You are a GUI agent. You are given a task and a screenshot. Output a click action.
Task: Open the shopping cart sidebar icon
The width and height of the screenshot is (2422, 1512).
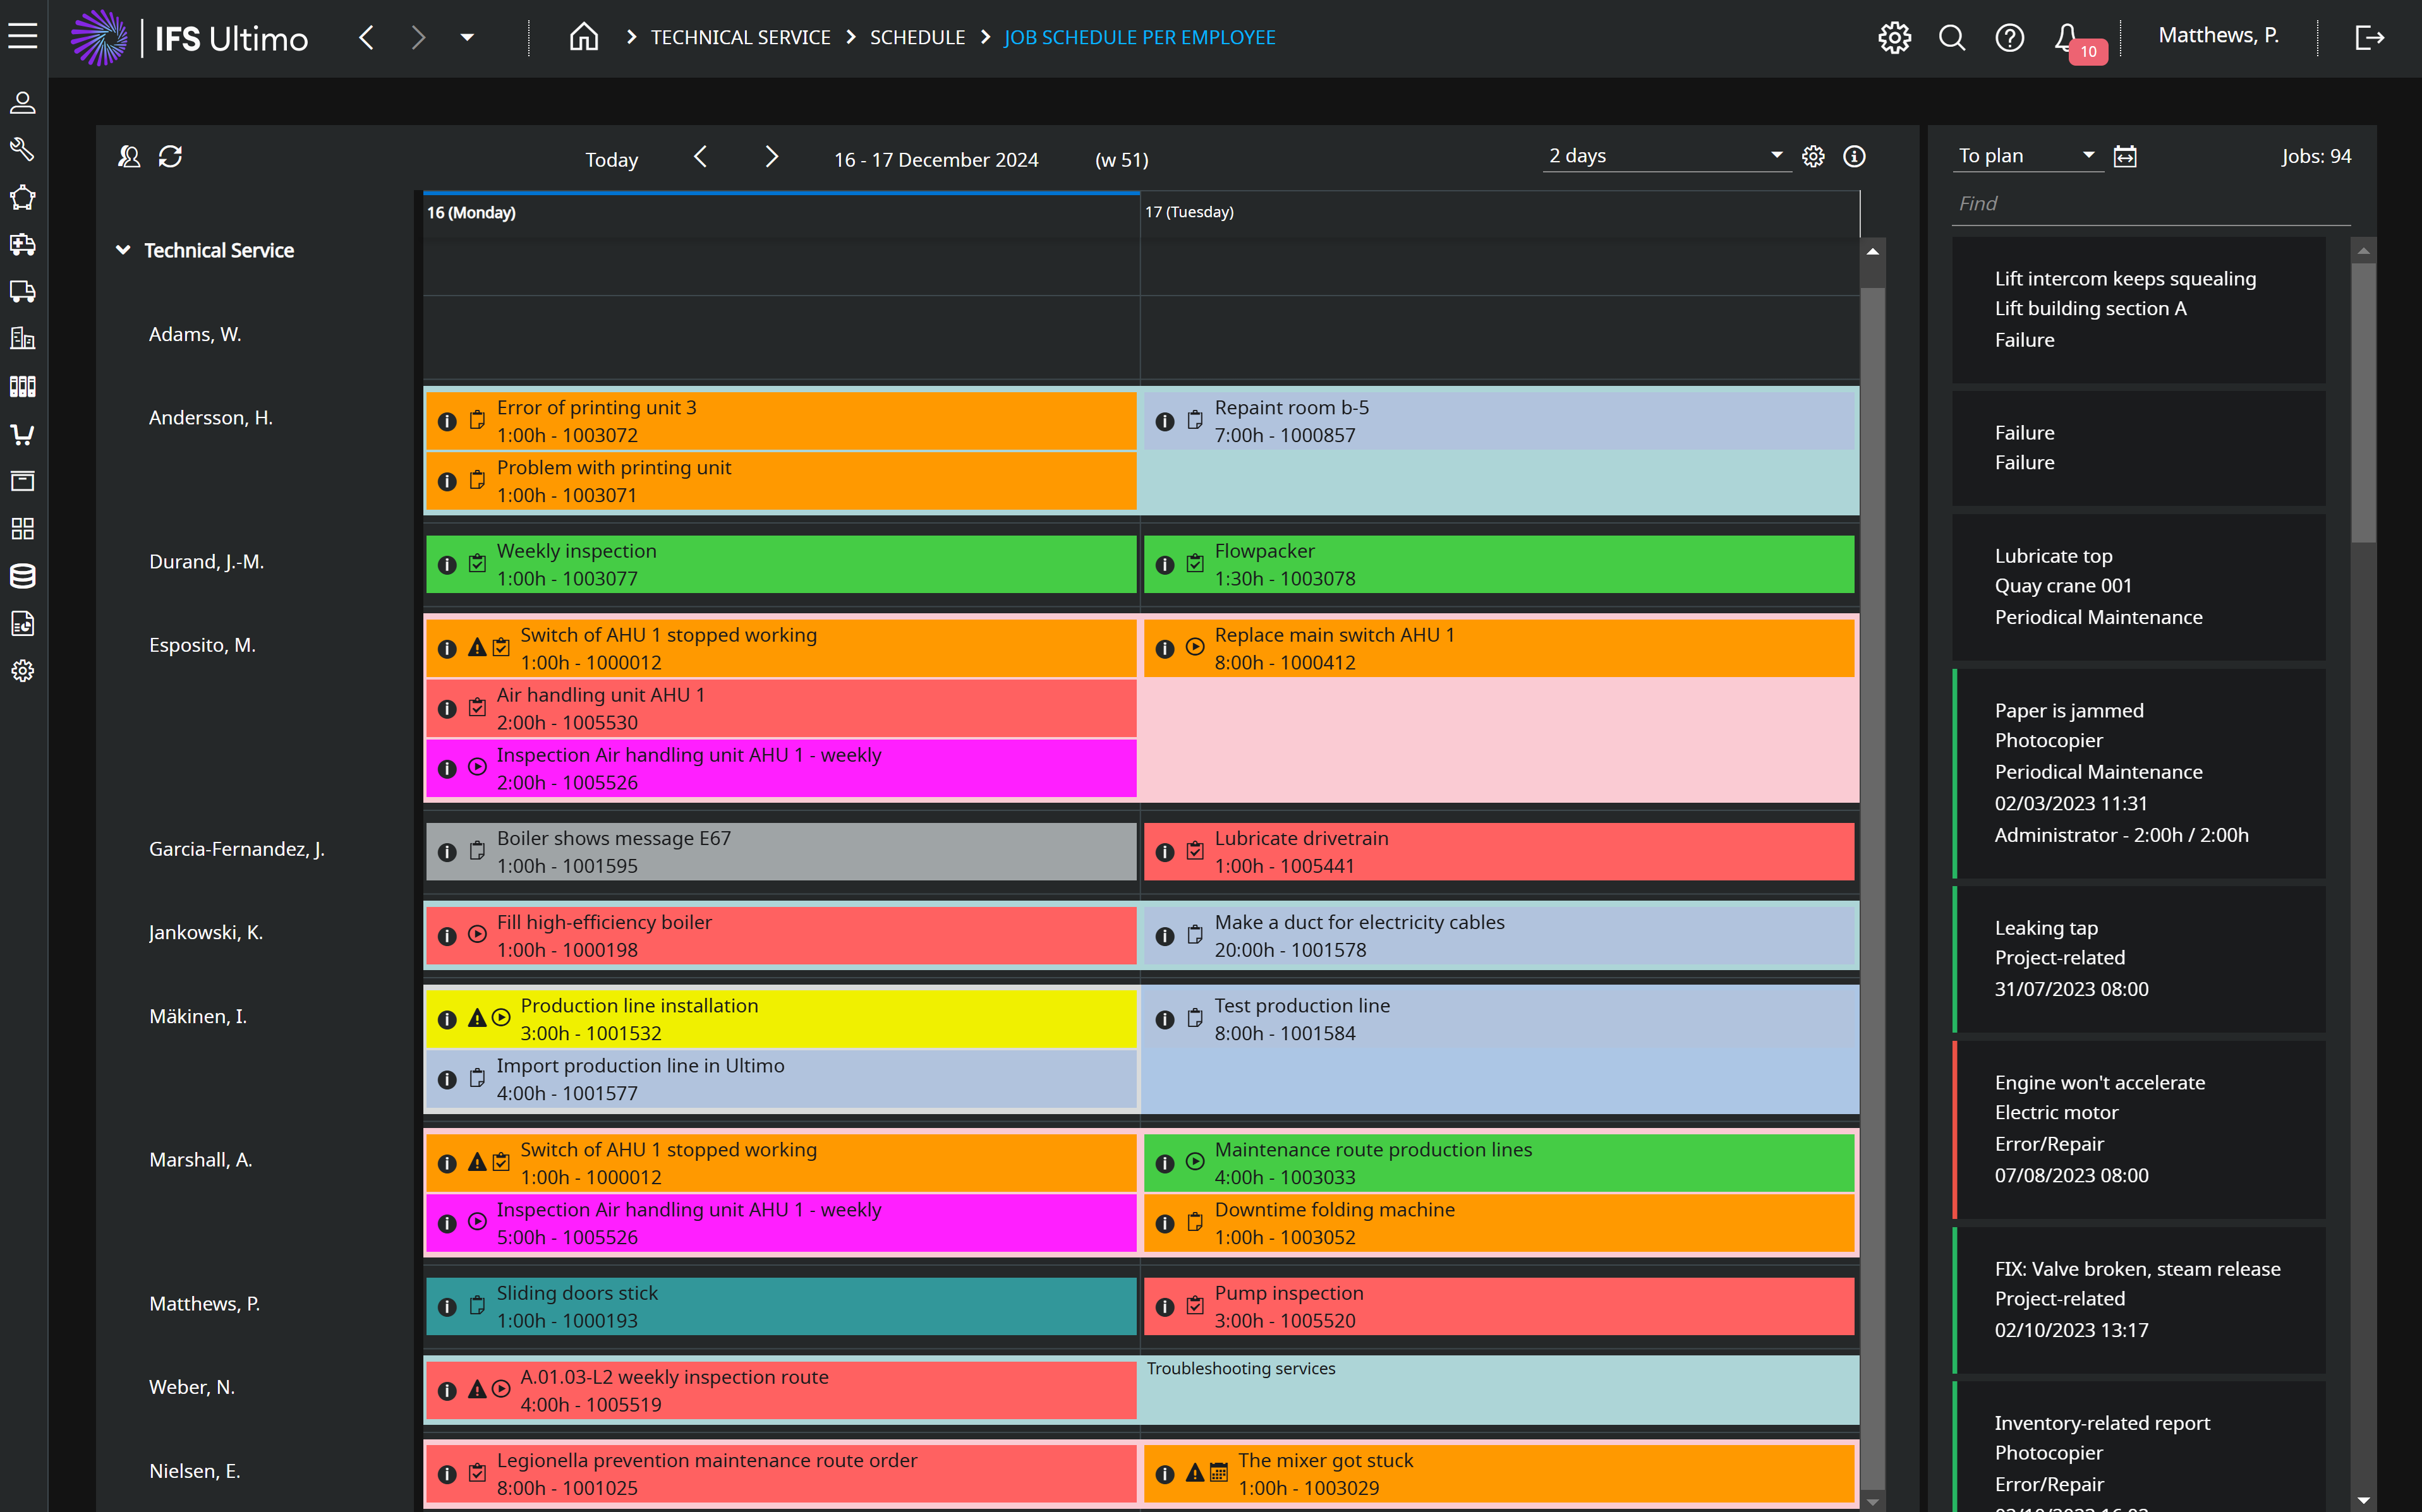(x=23, y=434)
